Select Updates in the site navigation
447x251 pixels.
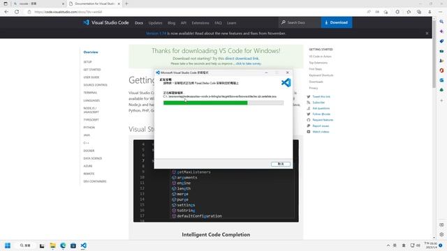[155, 23]
